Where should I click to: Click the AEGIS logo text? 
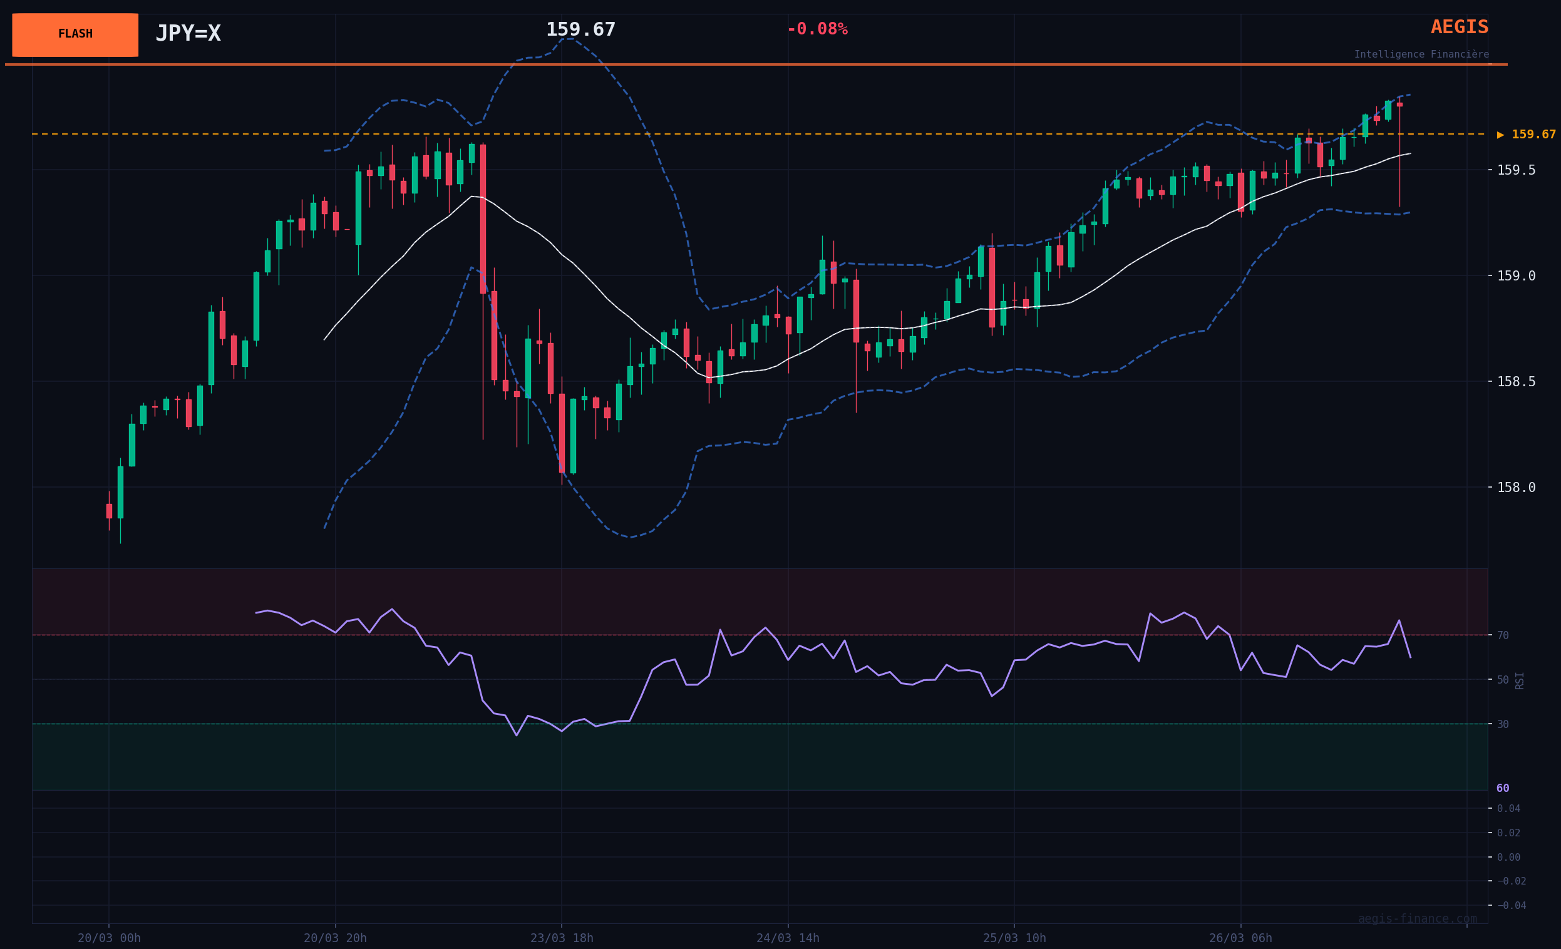pyautogui.click(x=1459, y=28)
